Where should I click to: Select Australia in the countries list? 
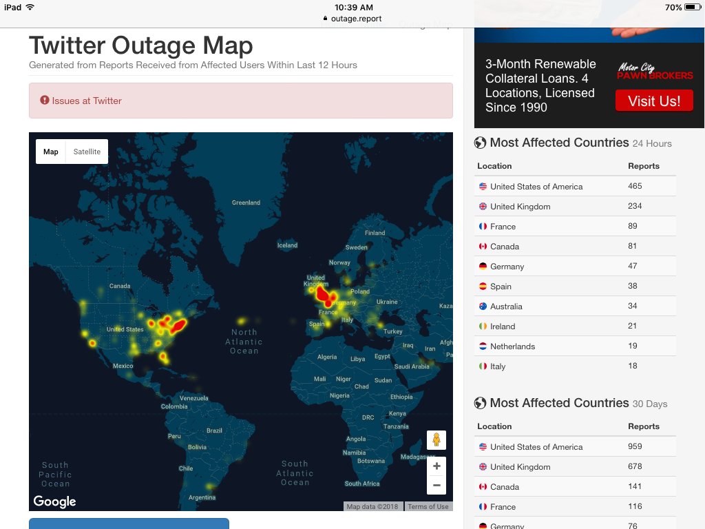click(506, 307)
